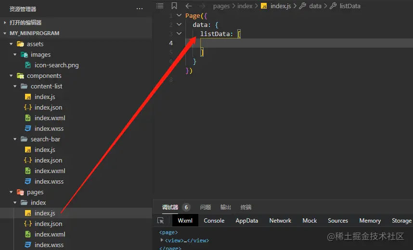413x250 pixels.
Task: Switch to the 终端 panel tab
Action: (x=246, y=207)
